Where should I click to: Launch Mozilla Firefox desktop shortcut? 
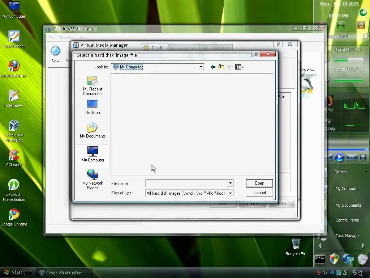click(14, 69)
